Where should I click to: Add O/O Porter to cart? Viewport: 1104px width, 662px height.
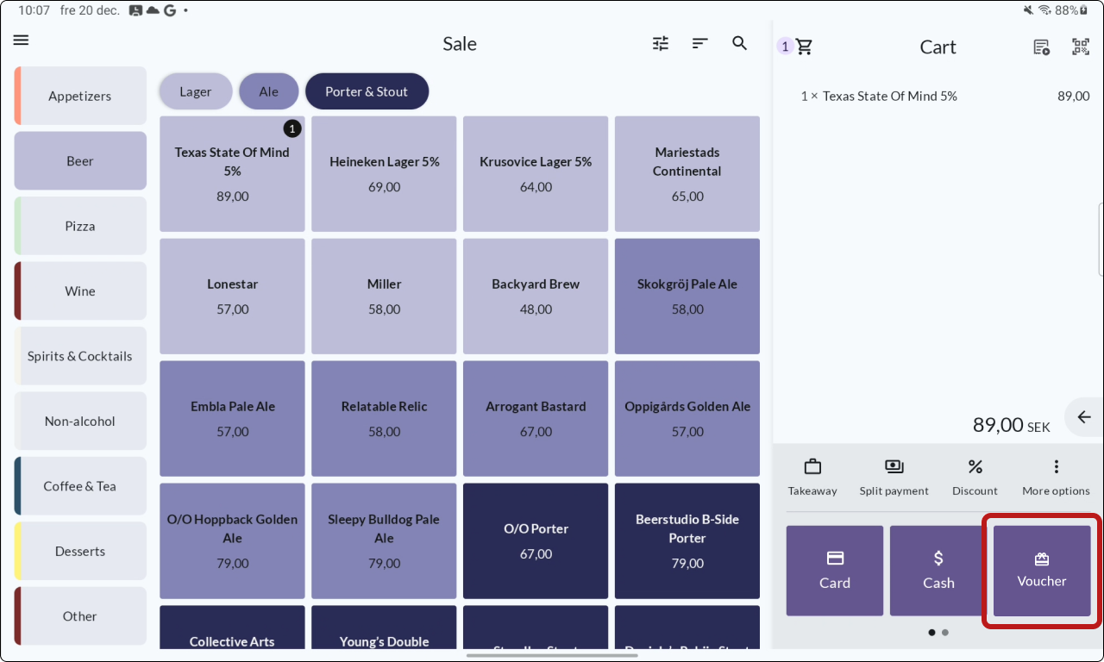(536, 541)
